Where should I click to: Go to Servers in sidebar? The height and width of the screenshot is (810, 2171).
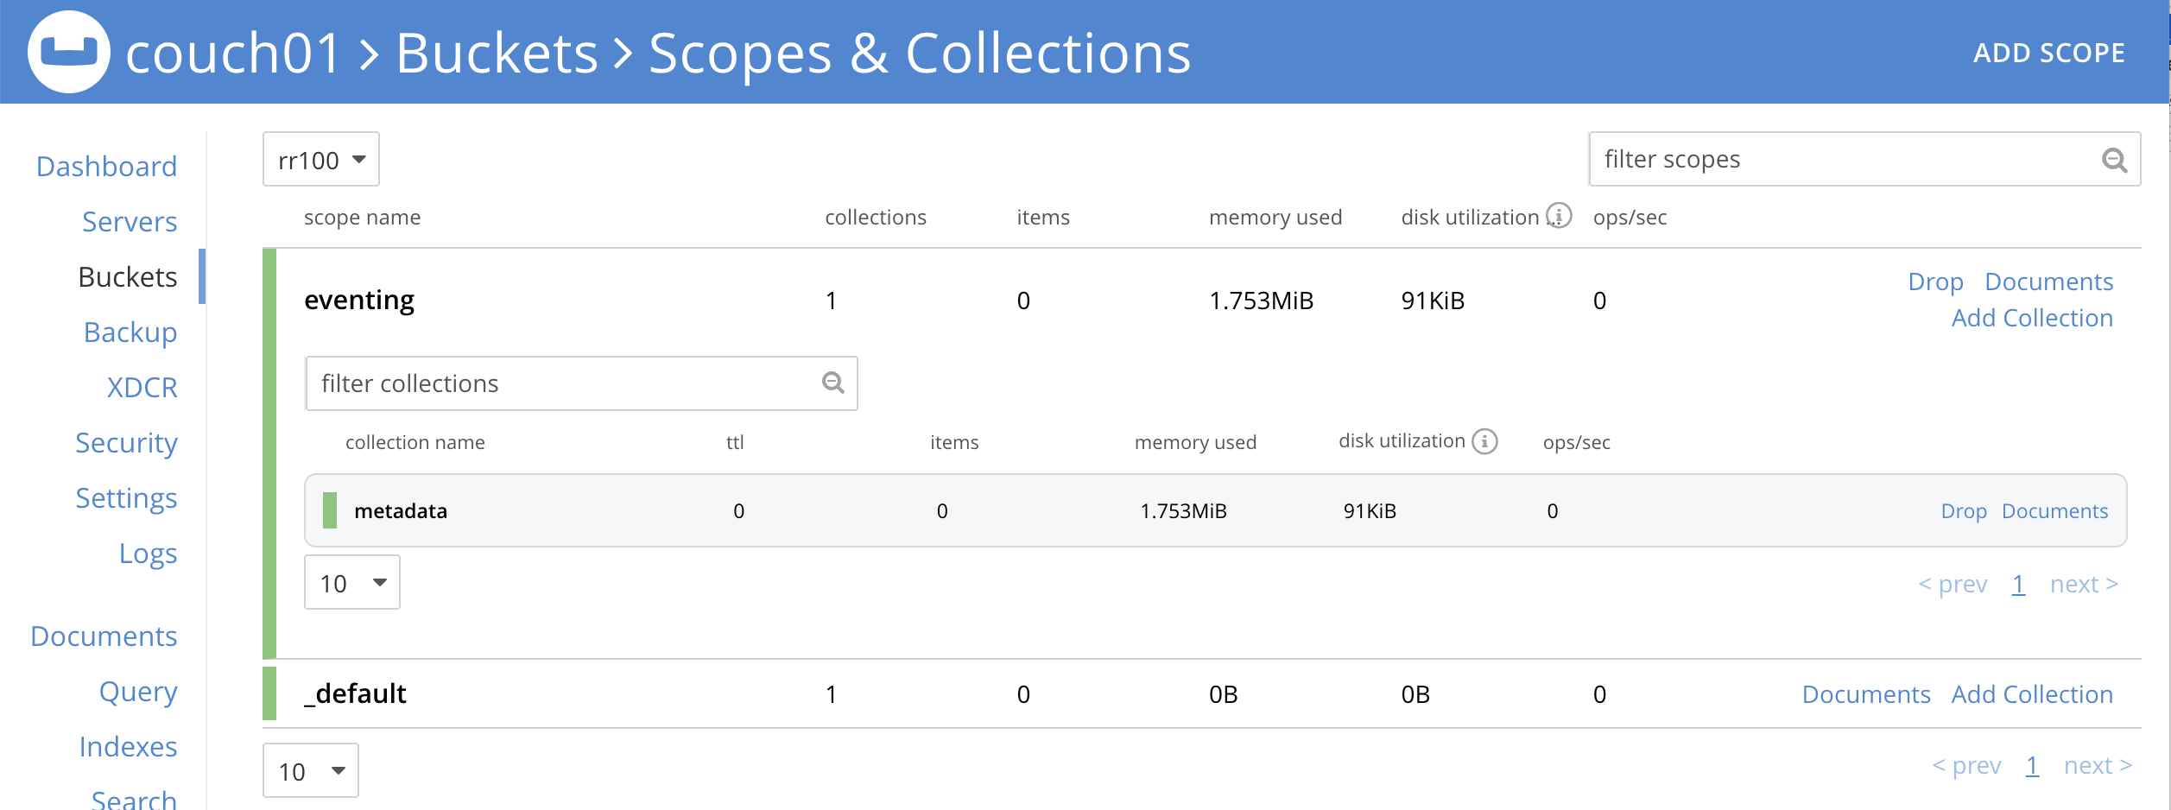pos(130,222)
